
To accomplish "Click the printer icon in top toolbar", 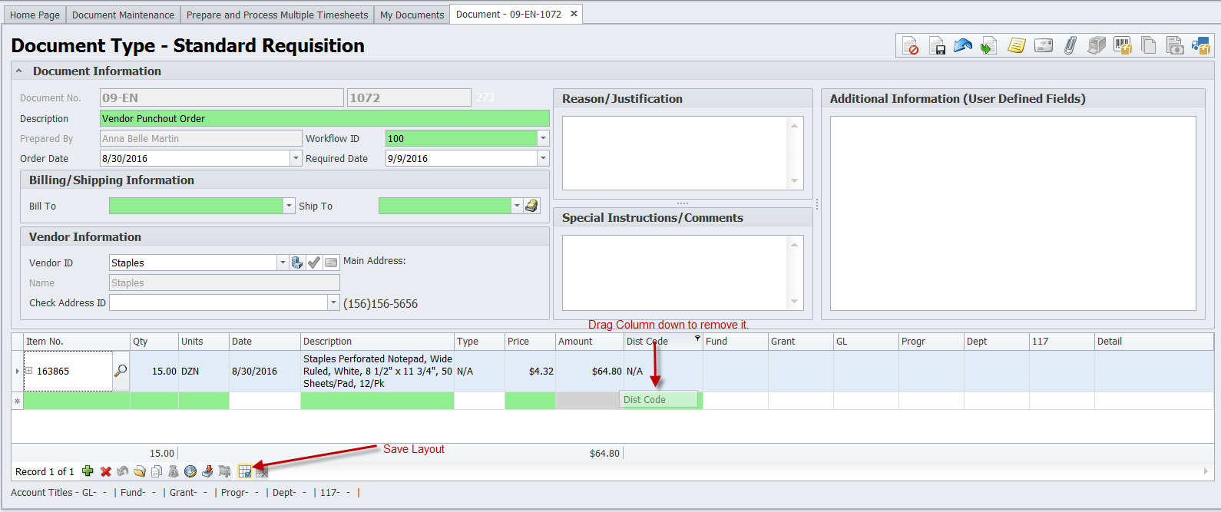I will (1097, 46).
